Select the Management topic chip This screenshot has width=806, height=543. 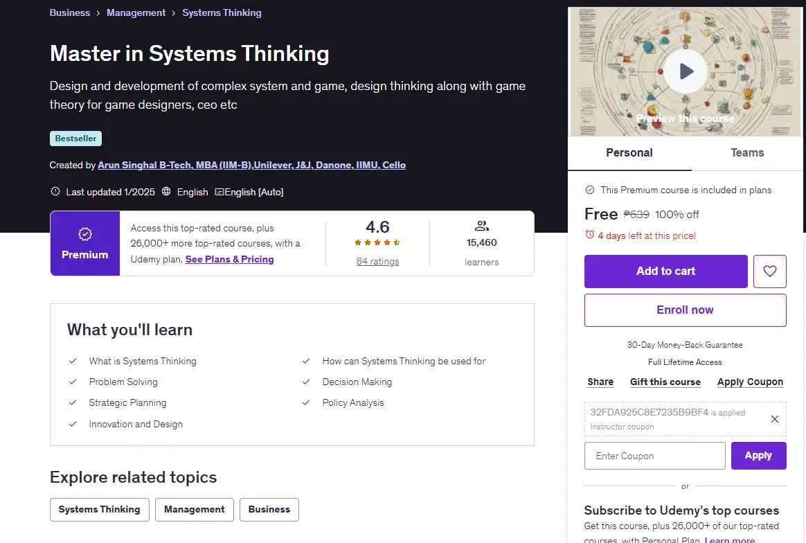click(x=195, y=510)
